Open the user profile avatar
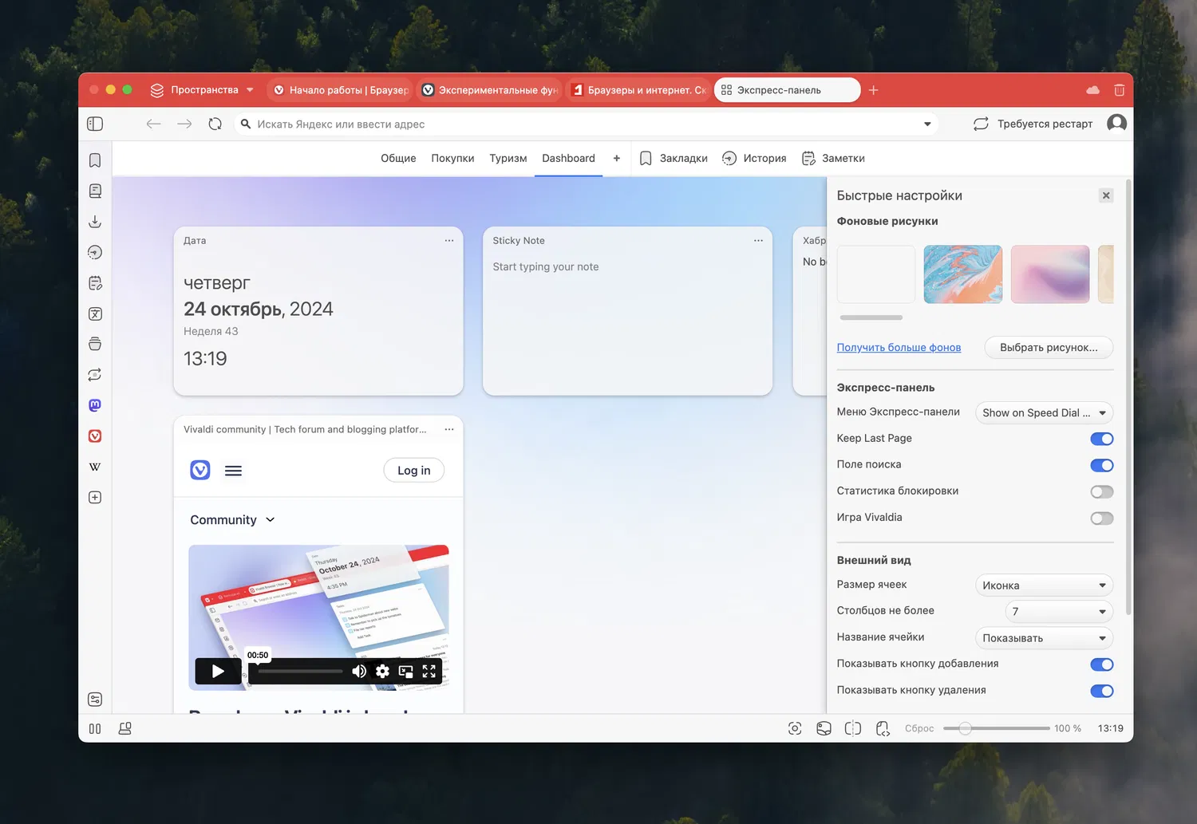The width and height of the screenshot is (1197, 824). tap(1117, 123)
